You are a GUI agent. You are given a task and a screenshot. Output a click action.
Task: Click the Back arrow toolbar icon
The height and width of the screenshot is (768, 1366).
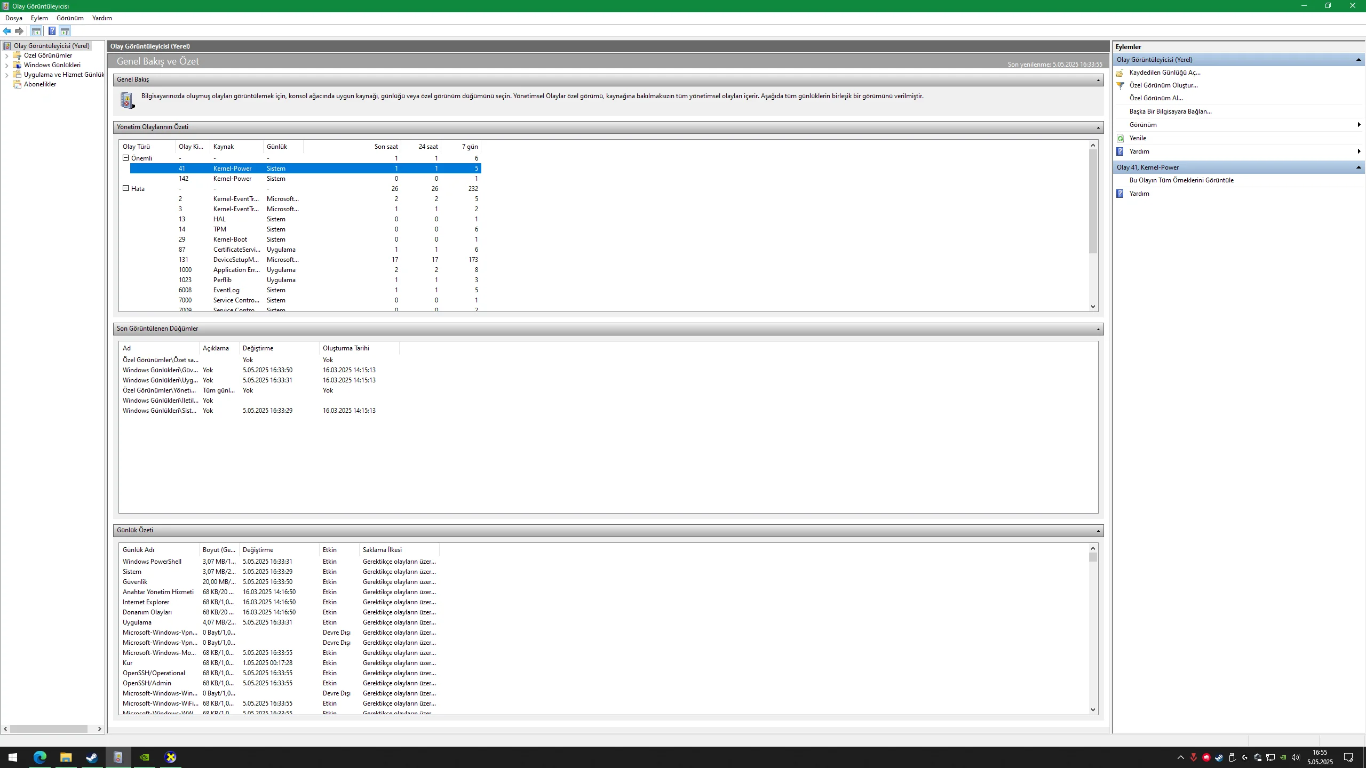[7, 31]
